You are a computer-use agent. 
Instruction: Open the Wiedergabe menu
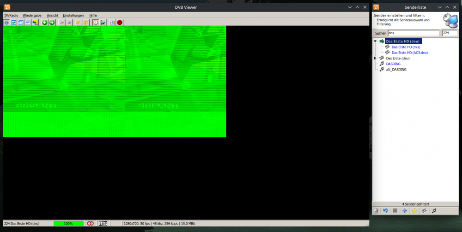click(x=32, y=15)
